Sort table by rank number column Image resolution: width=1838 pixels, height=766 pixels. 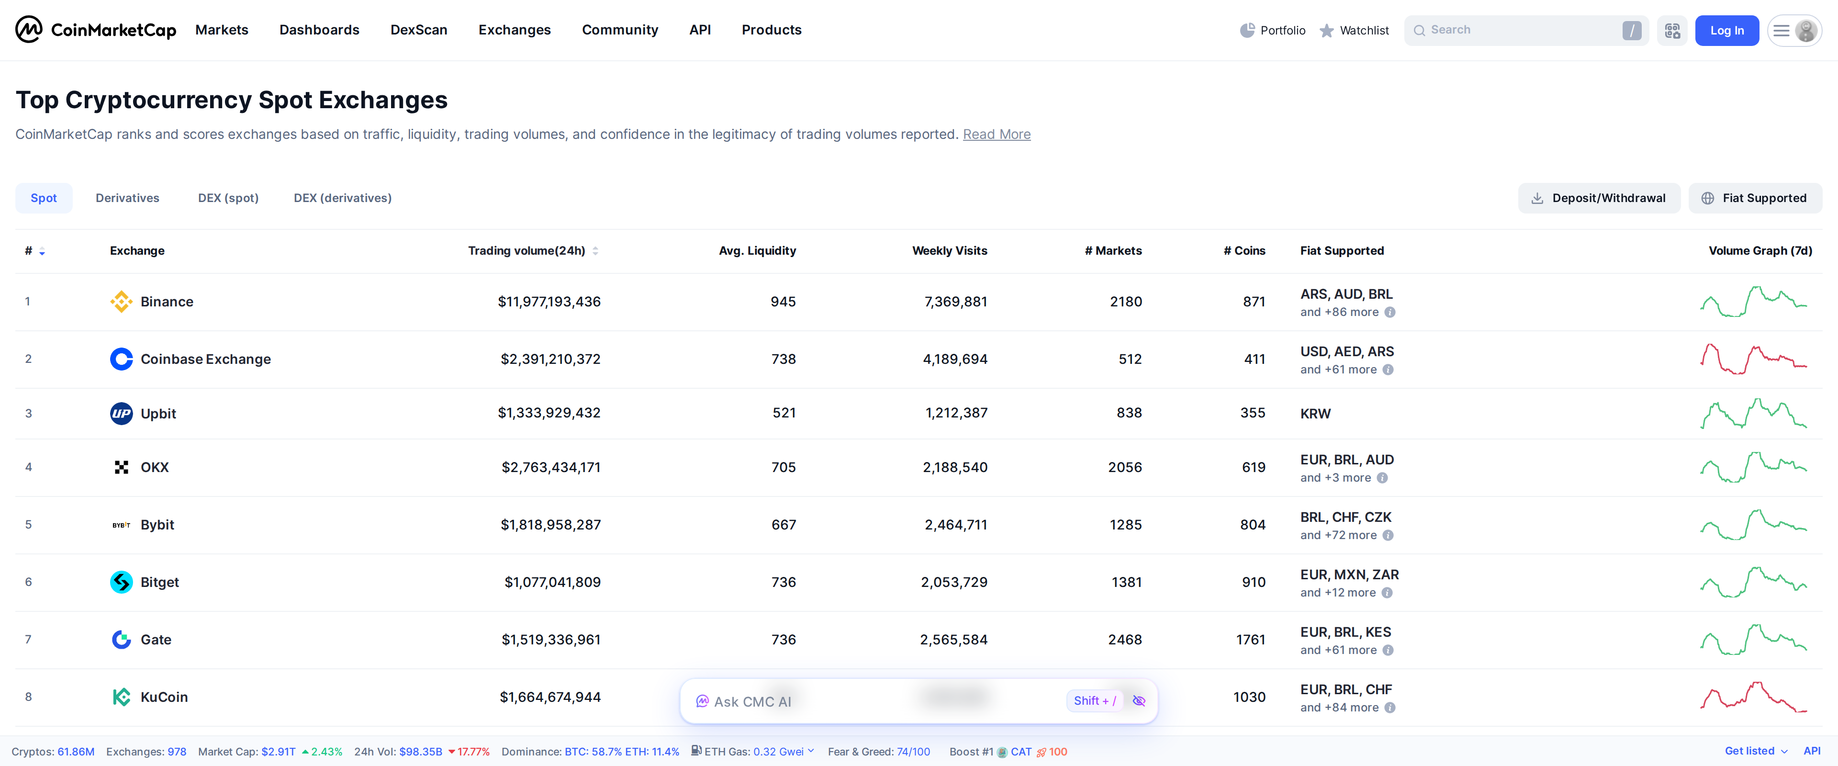click(34, 250)
